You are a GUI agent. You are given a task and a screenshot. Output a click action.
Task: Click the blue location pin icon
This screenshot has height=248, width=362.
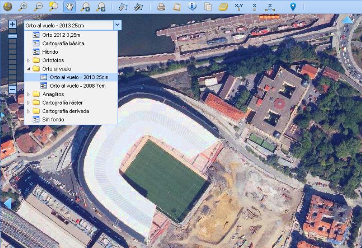[x=293, y=6]
